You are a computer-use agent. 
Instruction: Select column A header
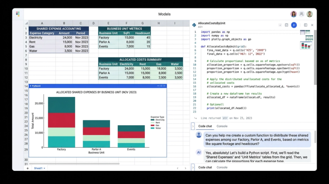click(x=42, y=23)
